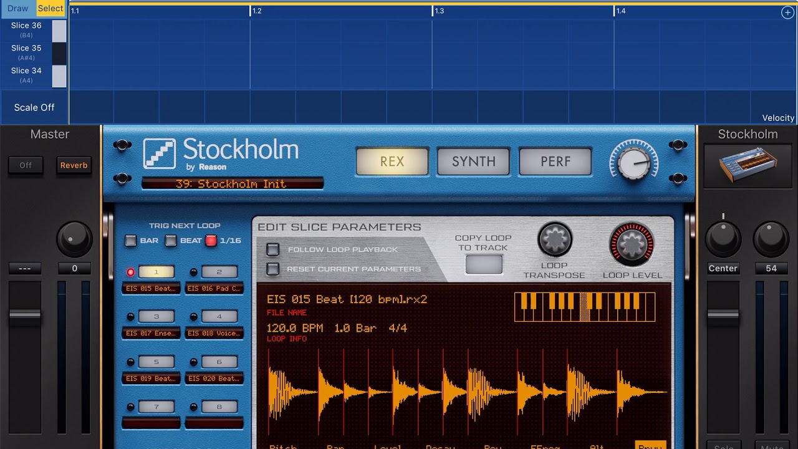798x449 pixels.
Task: Open the Master Reverb effect
Action: 74,165
